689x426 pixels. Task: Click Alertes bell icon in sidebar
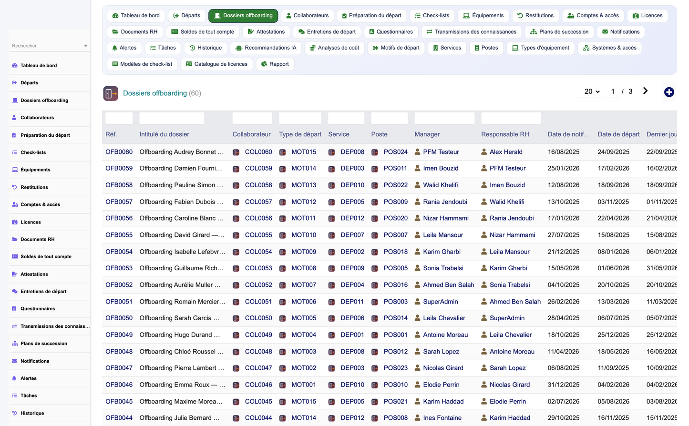14,378
